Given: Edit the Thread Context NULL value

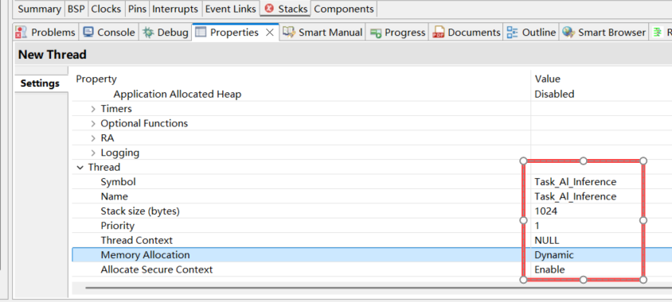Looking at the screenshot, I should tap(546, 240).
